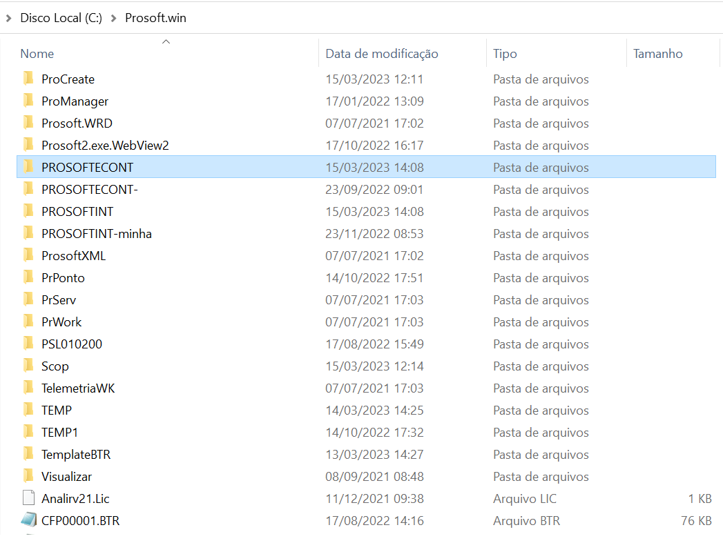Open Disco Local (C:) in breadcrumb
Screen dimensions: 723x543
61,18
